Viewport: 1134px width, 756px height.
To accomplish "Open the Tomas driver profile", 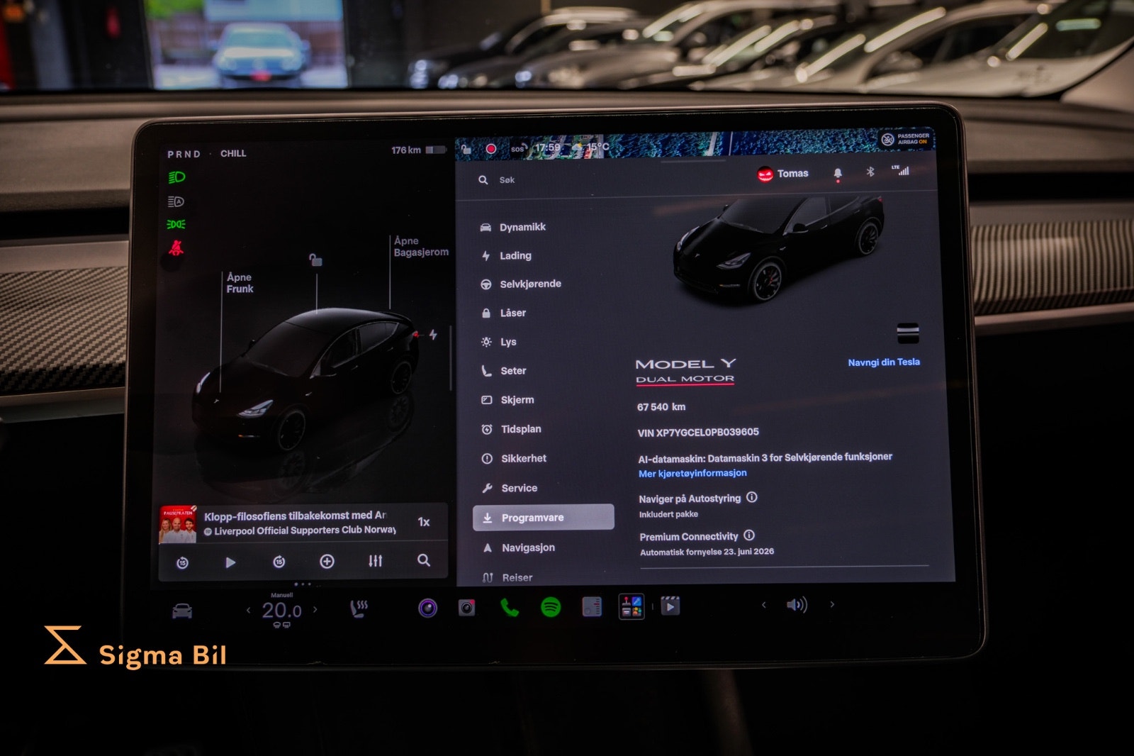I will pyautogui.click(x=783, y=174).
